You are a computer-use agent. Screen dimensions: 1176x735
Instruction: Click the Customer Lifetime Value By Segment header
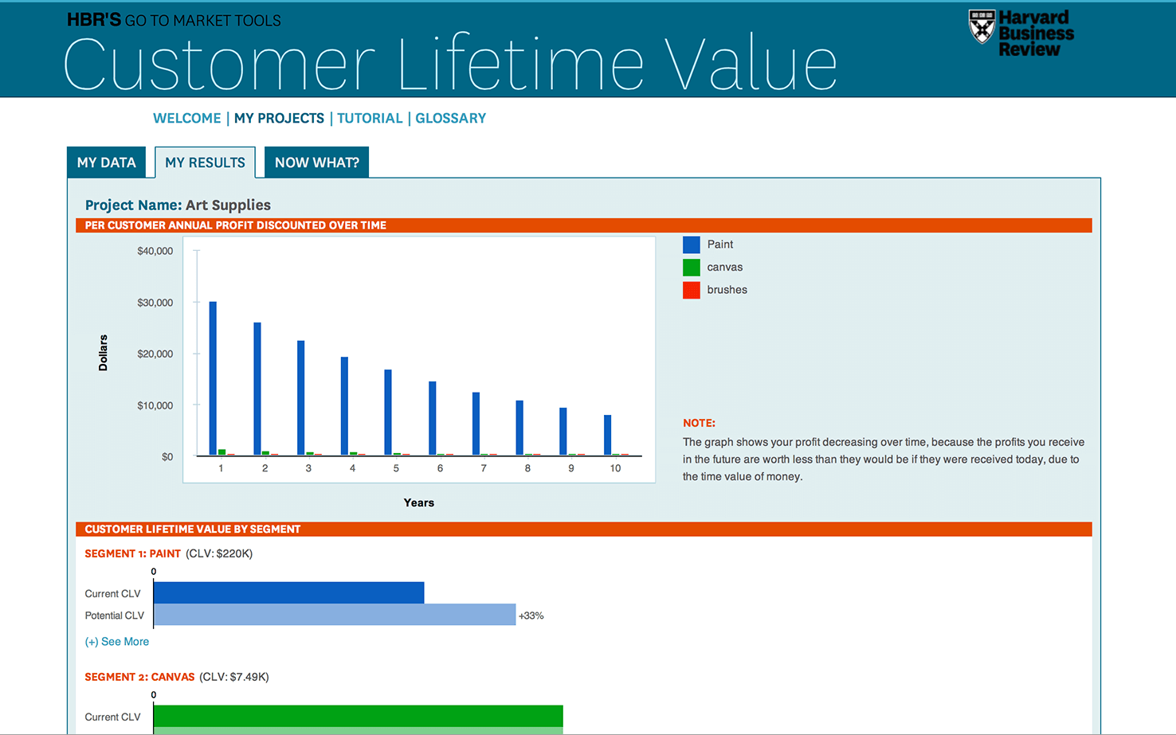point(583,529)
